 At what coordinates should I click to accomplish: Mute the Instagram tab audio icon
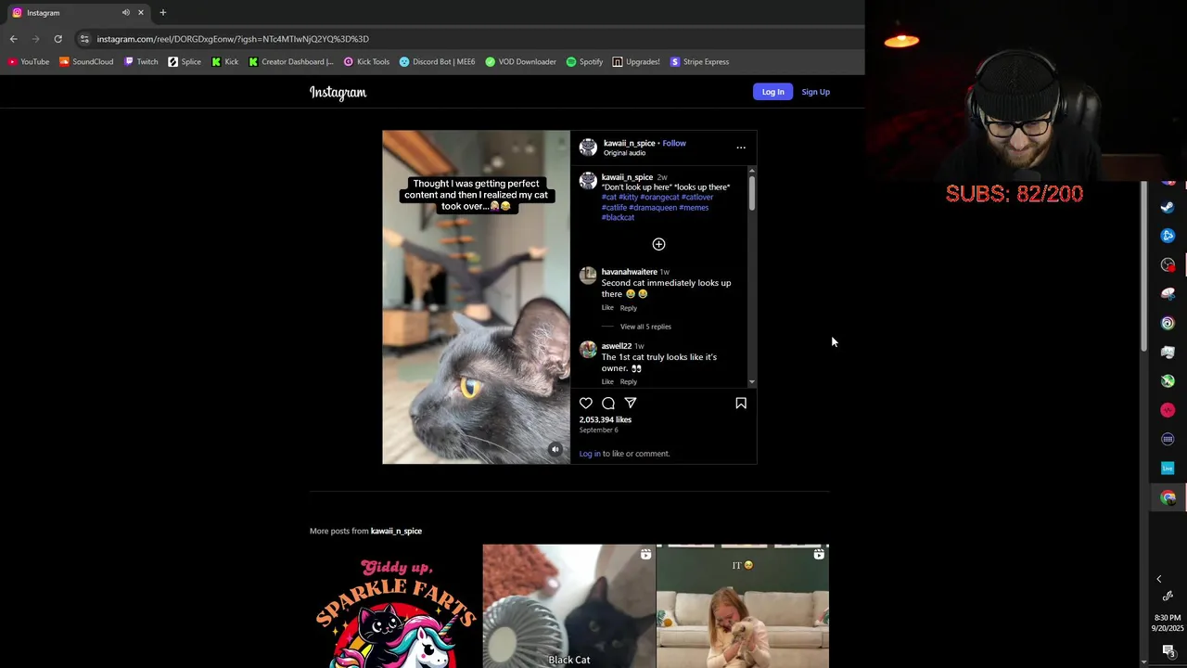tap(125, 13)
